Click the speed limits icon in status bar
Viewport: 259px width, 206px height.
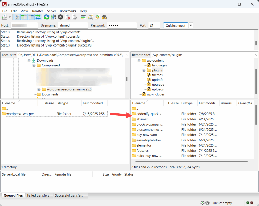point(207,203)
